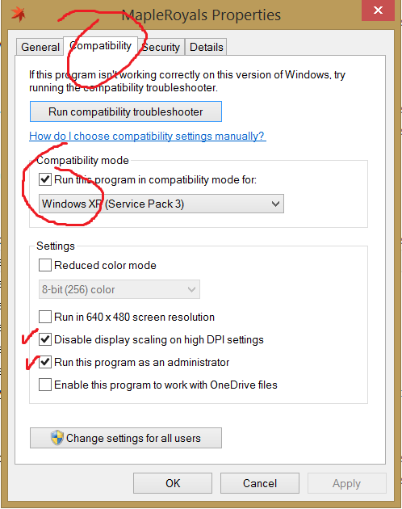The width and height of the screenshot is (402, 509).
Task: Check Run in 640 x 480 screen resolution
Action: click(45, 317)
